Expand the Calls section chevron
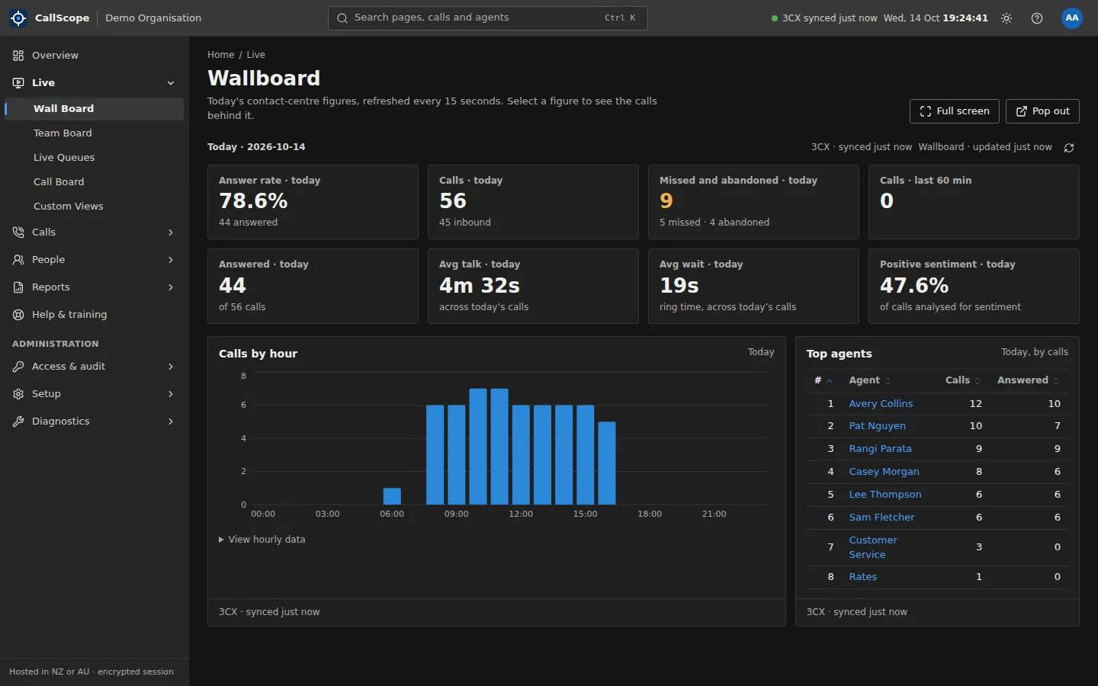1098x686 pixels. pyautogui.click(x=171, y=232)
